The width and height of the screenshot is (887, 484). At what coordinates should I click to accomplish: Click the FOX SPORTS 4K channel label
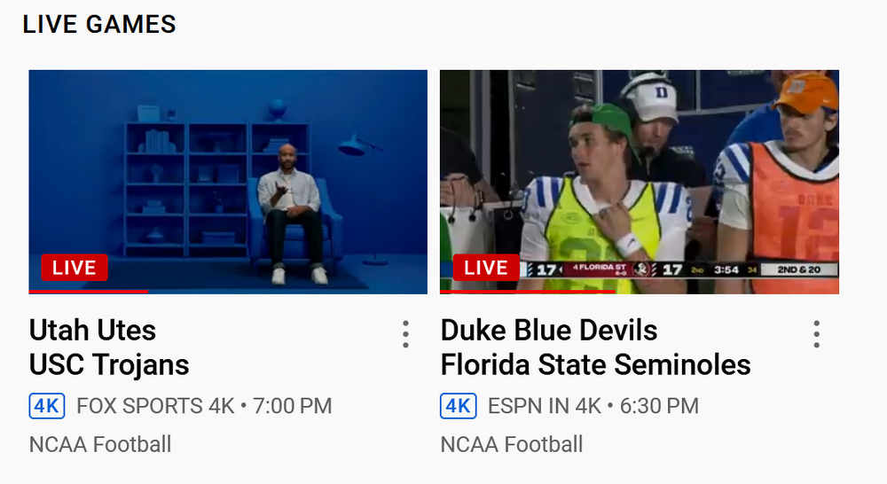pos(155,406)
